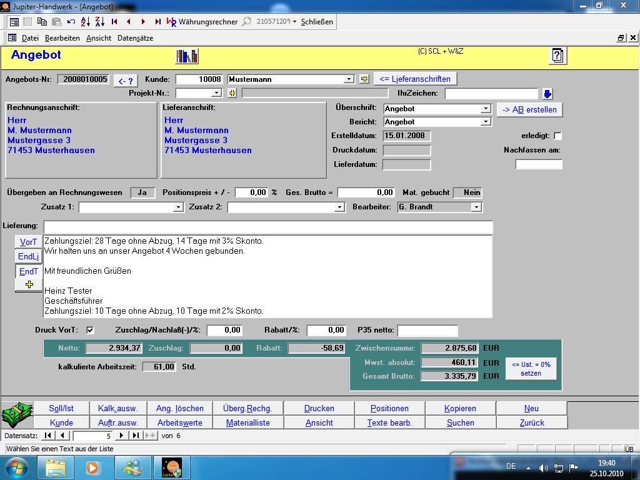Viewport: 640px width, 480px height.
Task: Expand the Überschrift dropdown
Action: (486, 109)
